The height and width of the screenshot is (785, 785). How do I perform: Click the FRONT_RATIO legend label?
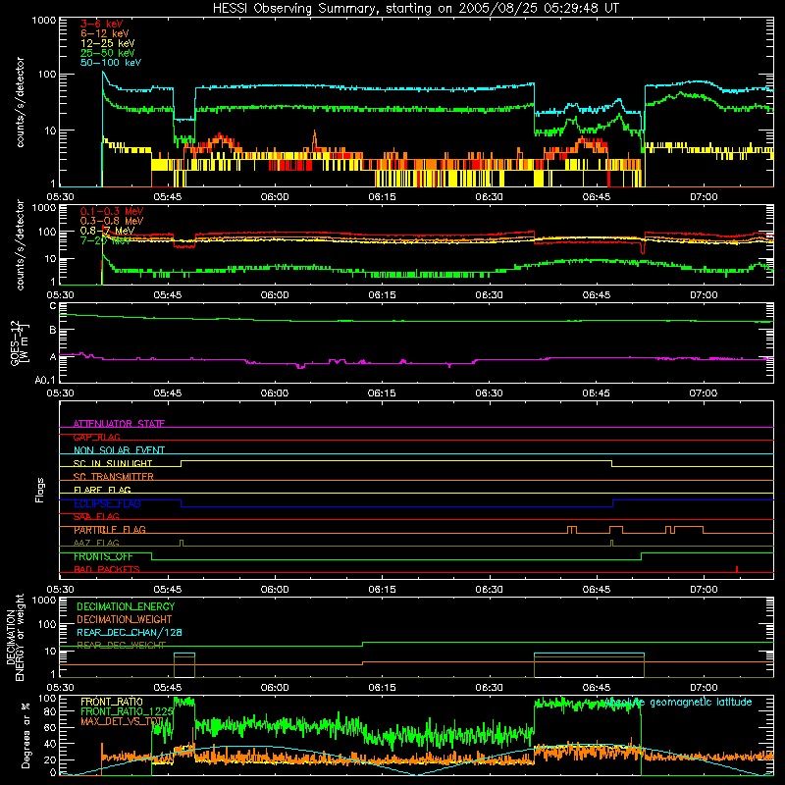pos(112,703)
